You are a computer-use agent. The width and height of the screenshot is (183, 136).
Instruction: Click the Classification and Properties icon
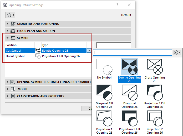pyautogui.click(x=13, y=96)
